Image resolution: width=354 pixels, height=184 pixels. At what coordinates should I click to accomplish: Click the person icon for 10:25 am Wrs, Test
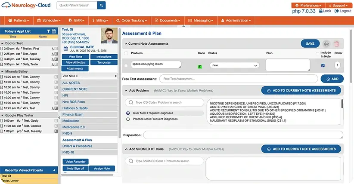point(53,108)
